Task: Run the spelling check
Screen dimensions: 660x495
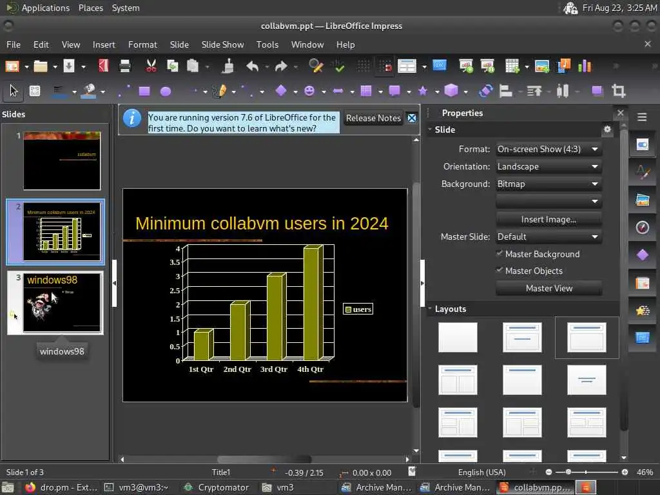Action: pos(338,66)
